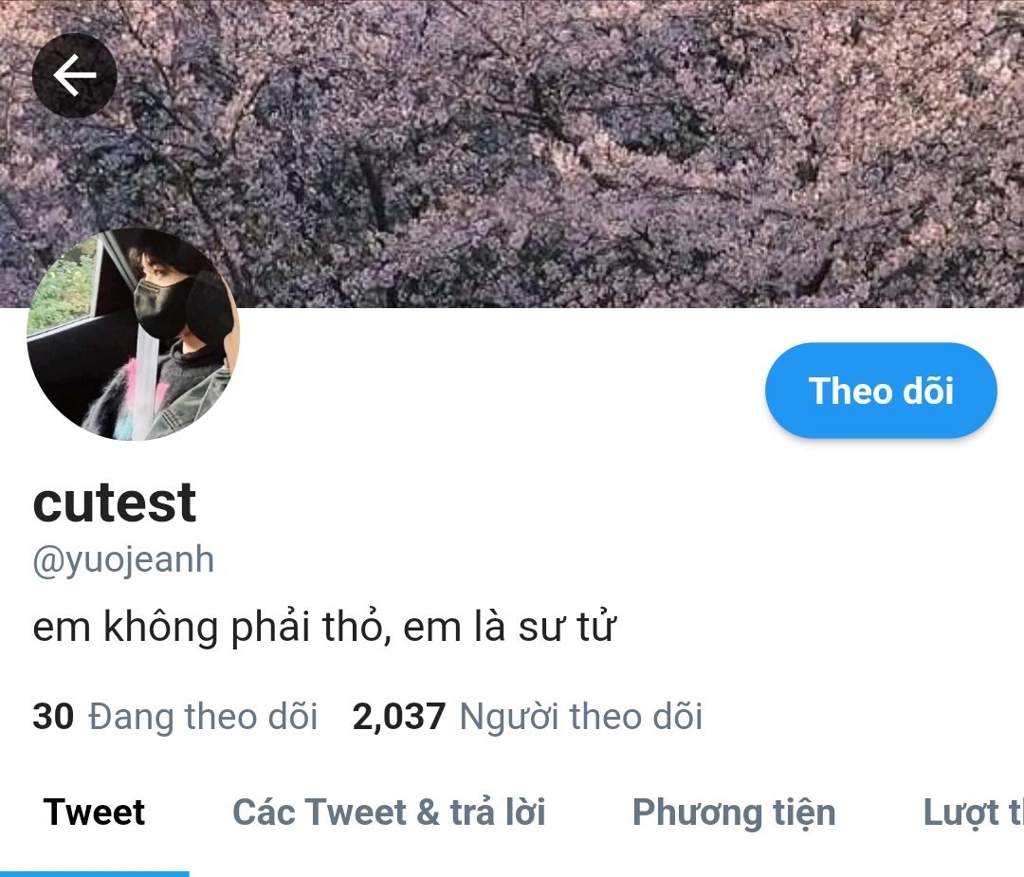View the cherry blossom header banner
The image size is (1024, 877).
(512, 154)
